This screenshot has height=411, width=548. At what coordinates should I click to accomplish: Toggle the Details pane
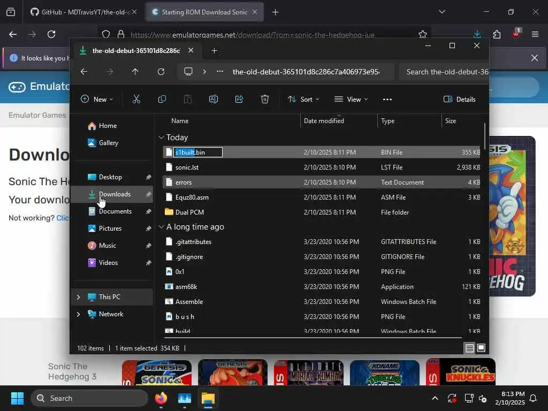(459, 99)
